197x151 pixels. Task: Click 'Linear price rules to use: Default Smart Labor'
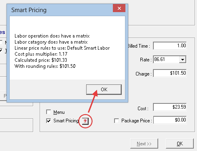pos(62,48)
